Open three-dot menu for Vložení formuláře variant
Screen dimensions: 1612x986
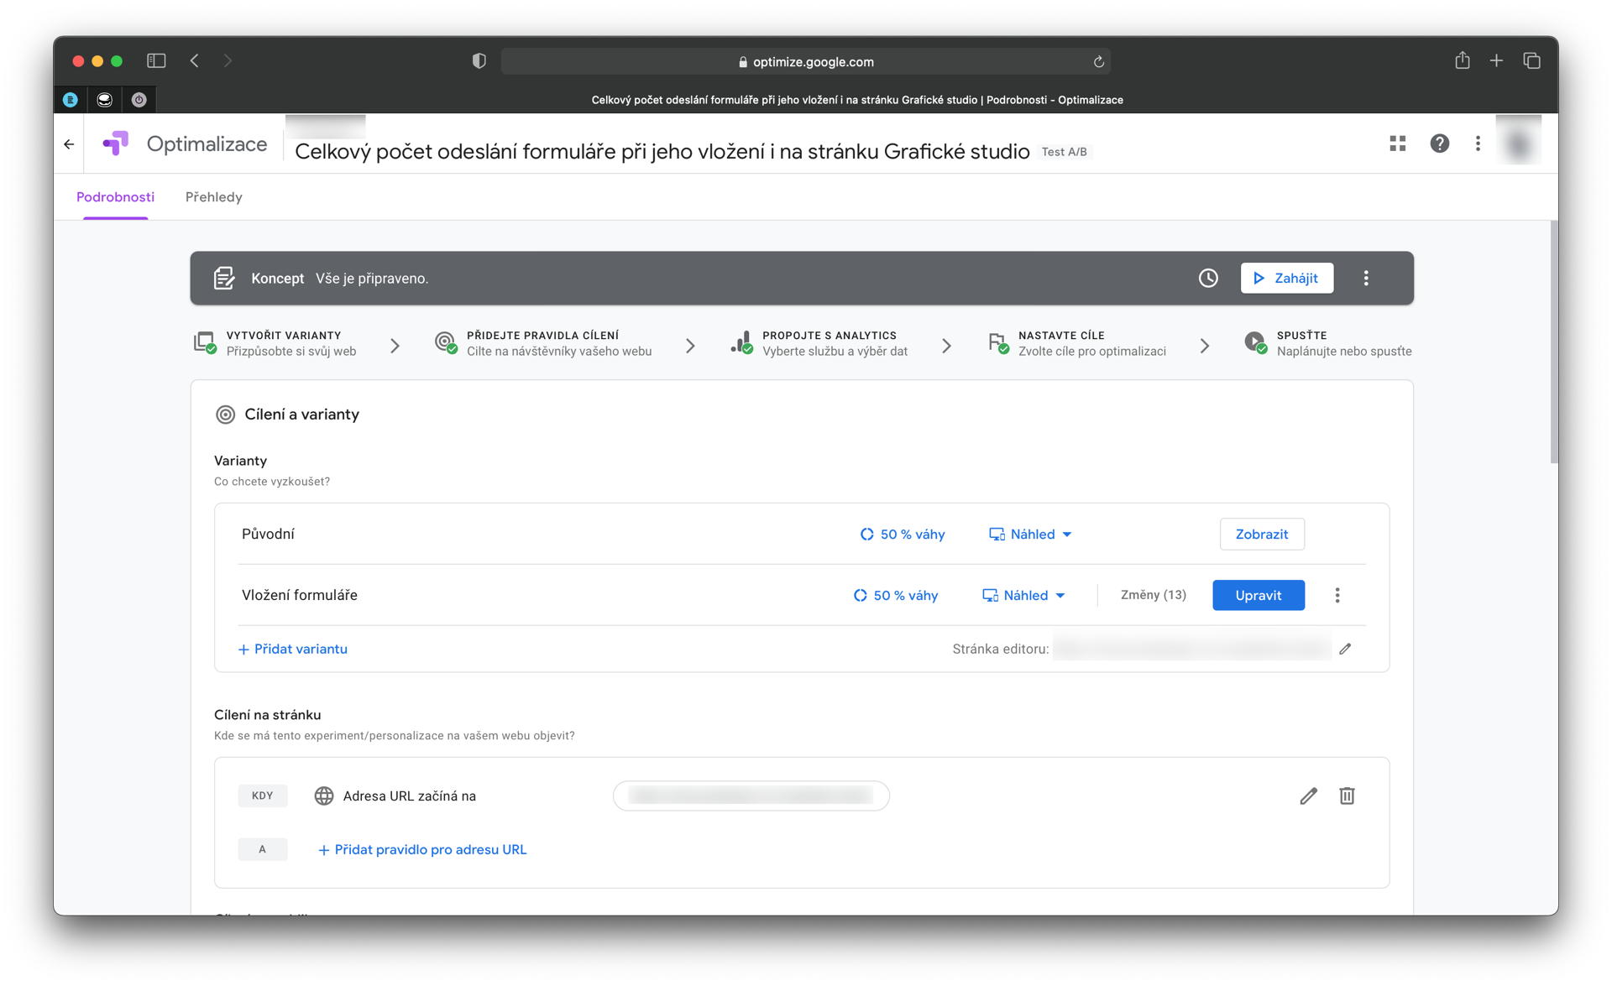pyautogui.click(x=1337, y=595)
